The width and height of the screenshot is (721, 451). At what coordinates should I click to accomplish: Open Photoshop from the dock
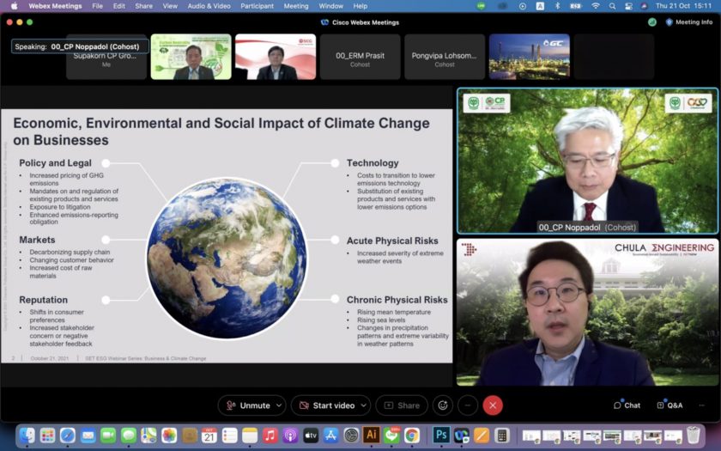click(441, 436)
